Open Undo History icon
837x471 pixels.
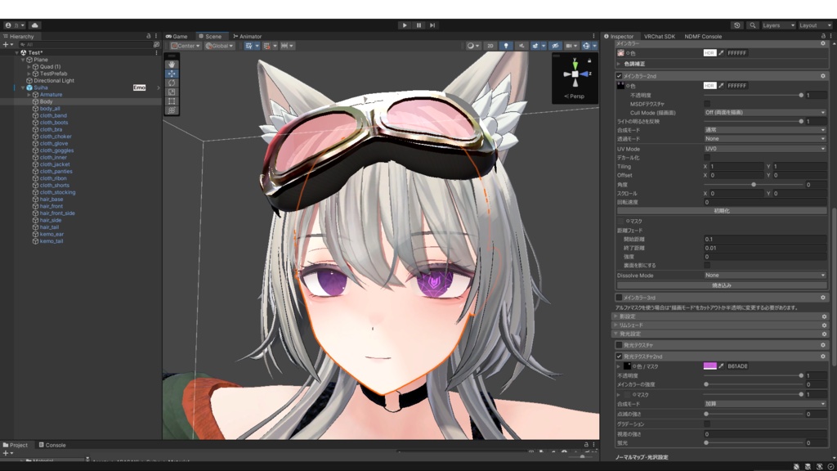(737, 25)
